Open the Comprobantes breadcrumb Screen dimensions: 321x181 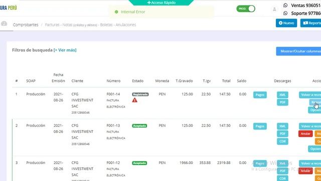click(x=26, y=25)
